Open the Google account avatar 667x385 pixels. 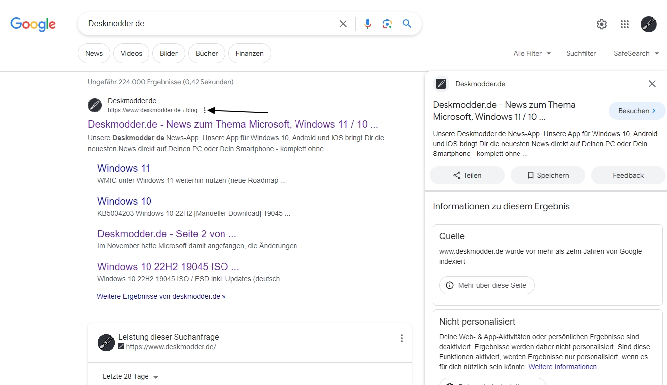[x=649, y=24]
